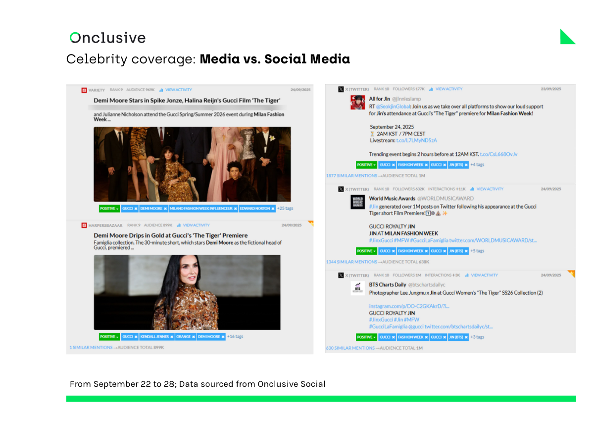Click the star flag on the Harper's Bazaar article

coord(311,223)
